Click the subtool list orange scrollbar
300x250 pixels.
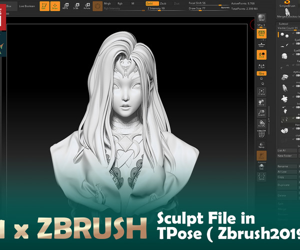(278, 35)
